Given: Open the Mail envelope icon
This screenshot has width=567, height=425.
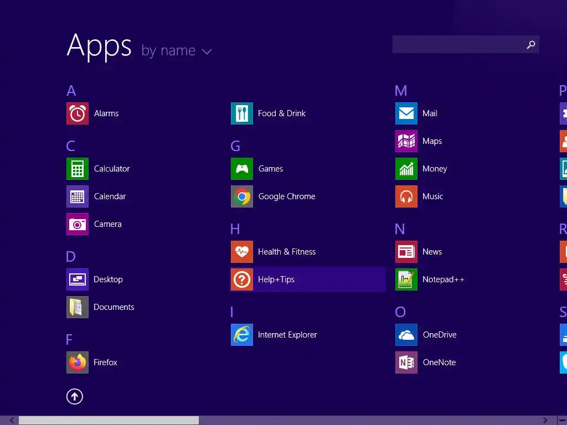Looking at the screenshot, I should (406, 113).
